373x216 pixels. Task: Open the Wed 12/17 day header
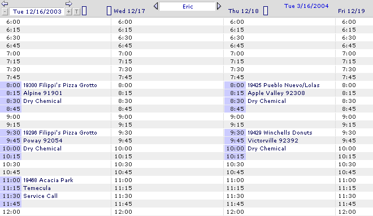click(129, 11)
